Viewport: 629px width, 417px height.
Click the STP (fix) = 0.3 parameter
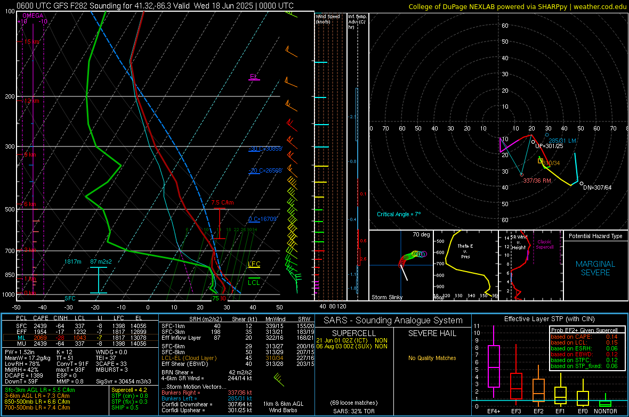[130, 402]
